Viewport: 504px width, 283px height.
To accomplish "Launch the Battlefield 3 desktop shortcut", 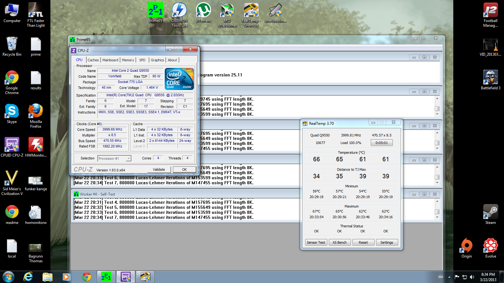I will [x=490, y=80].
